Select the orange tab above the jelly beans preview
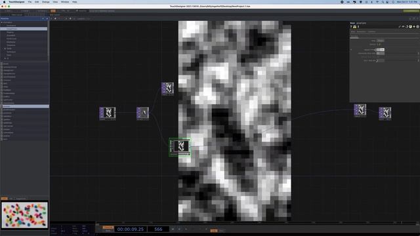 (5, 199)
